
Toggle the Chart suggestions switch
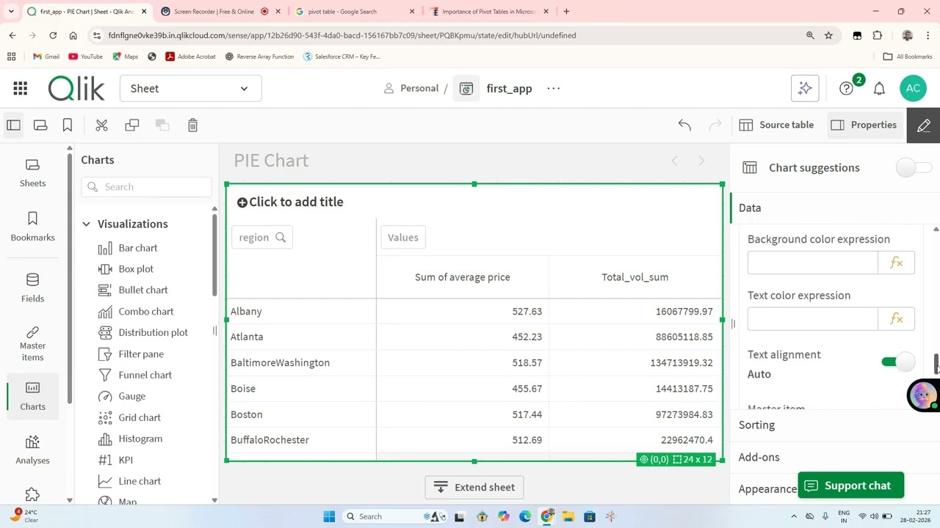914,168
